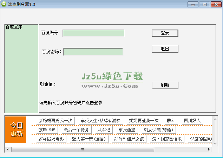
Task: Click the horizontal scrollbar right arrow
Action: coord(209,149)
